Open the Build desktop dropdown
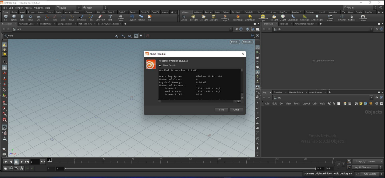 tap(68, 8)
